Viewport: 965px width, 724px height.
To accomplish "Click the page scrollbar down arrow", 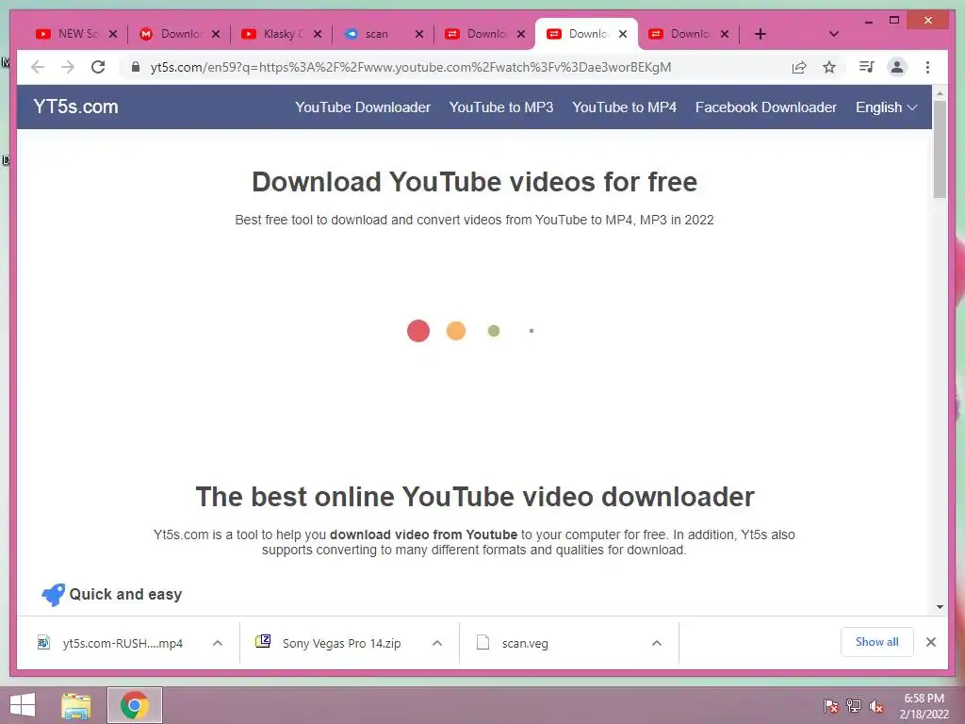I will tap(940, 607).
